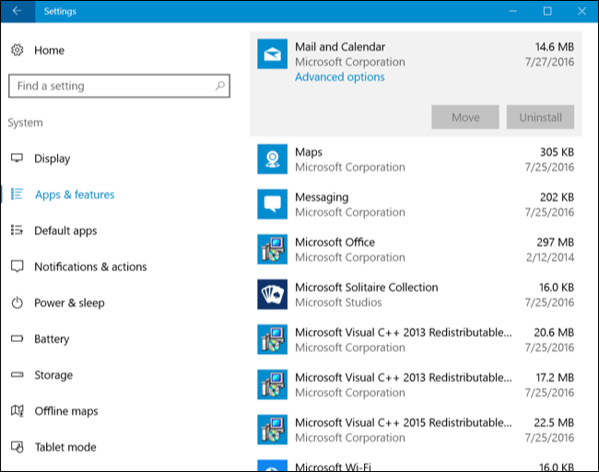
Task: Open Advanced options for Mail and Calendar
Action: pos(339,77)
